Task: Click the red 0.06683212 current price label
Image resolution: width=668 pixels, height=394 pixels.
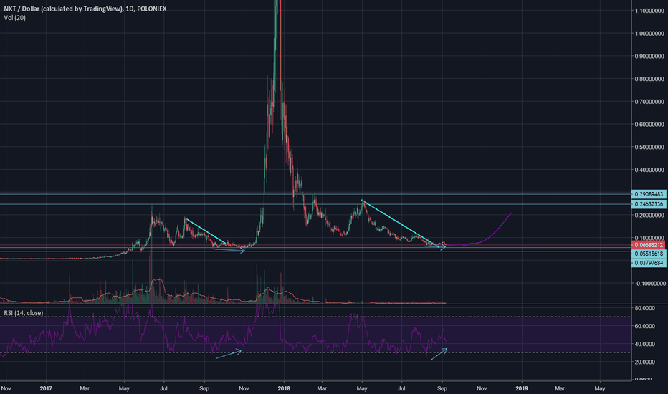Action: [x=649, y=245]
